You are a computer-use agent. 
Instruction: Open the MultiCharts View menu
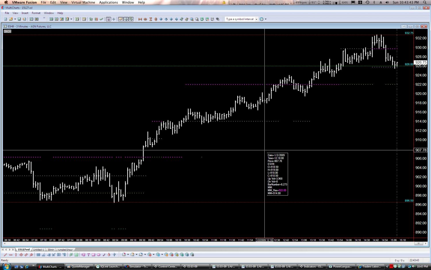15,13
